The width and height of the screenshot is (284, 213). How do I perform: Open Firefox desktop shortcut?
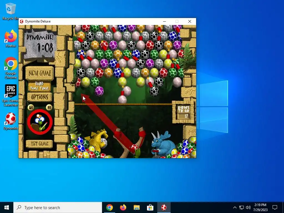pyautogui.click(x=11, y=39)
